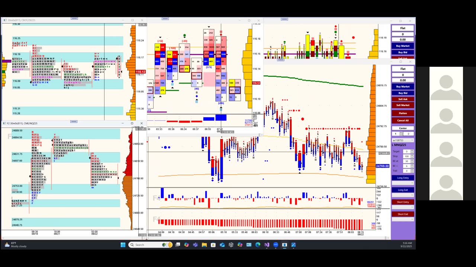Minimize the CME/NQZ25 profile chart window
Screen dimensions: 476x267
pos(123,123)
